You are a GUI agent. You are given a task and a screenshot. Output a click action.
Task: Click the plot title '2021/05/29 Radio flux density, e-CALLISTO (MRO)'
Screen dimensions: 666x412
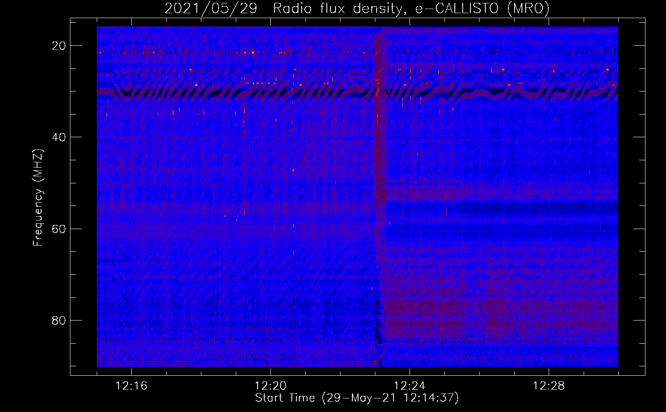pyautogui.click(x=357, y=8)
